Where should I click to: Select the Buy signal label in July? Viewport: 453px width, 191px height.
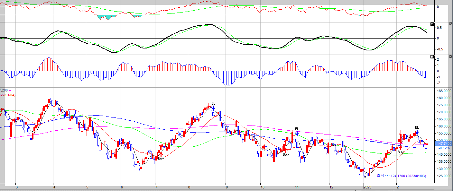click(161, 158)
